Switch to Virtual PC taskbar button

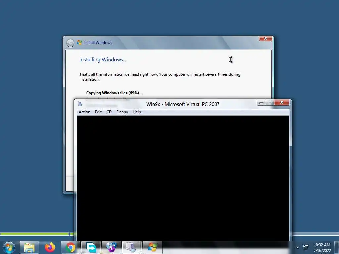132,247
